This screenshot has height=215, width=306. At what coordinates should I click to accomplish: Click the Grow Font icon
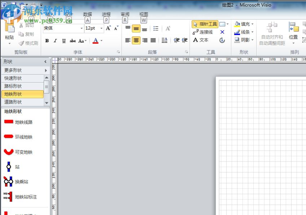pos(108,28)
